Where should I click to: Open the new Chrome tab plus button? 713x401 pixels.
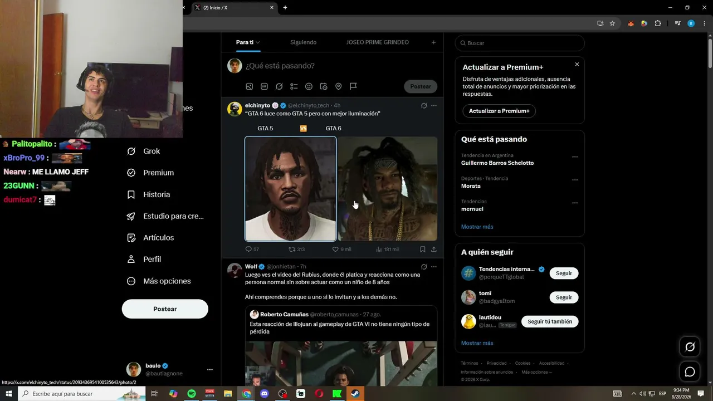(285, 7)
